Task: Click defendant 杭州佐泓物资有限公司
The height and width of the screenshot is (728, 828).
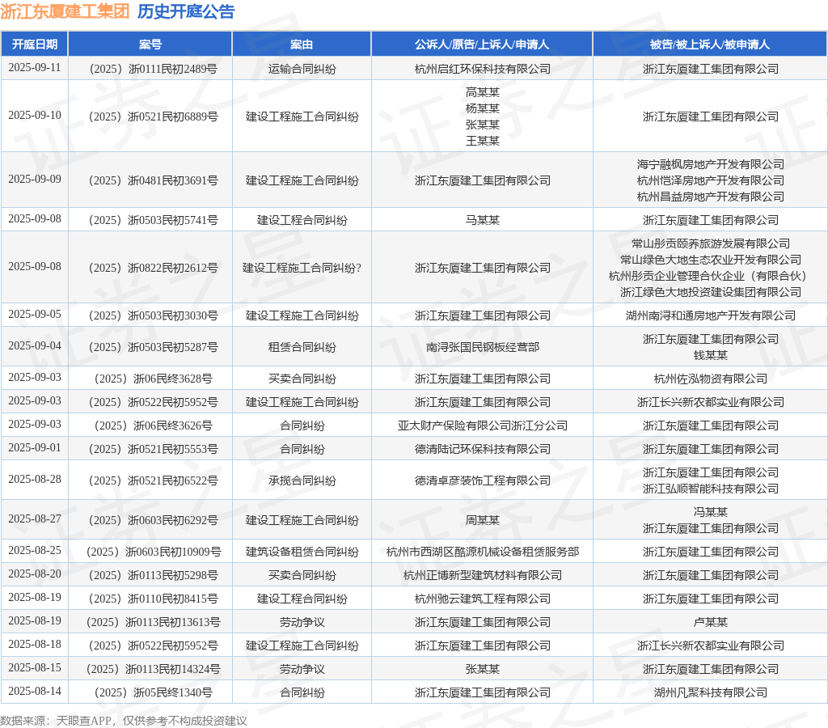Action: pos(711,379)
